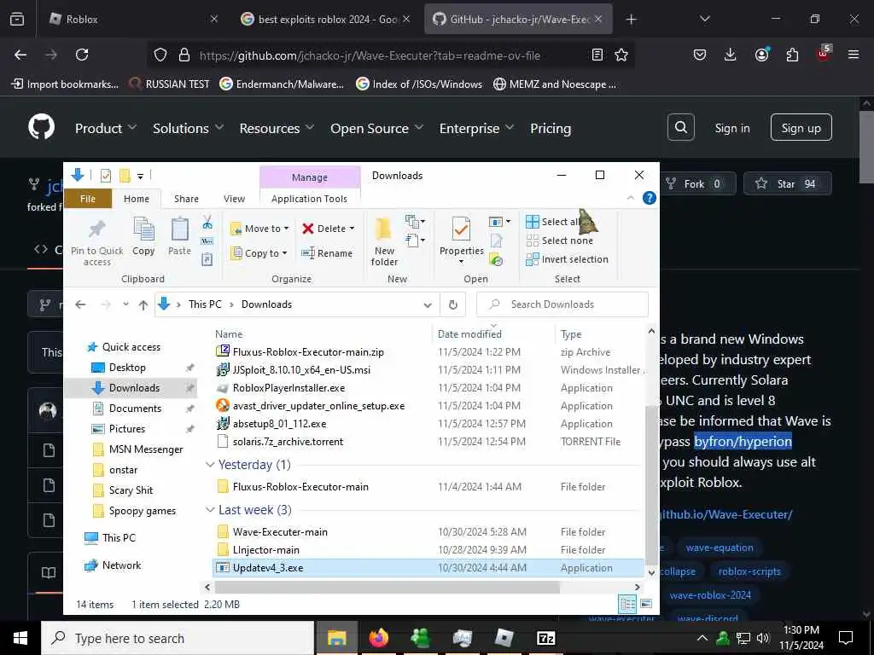Bookmark this page with the star icon

[621, 55]
